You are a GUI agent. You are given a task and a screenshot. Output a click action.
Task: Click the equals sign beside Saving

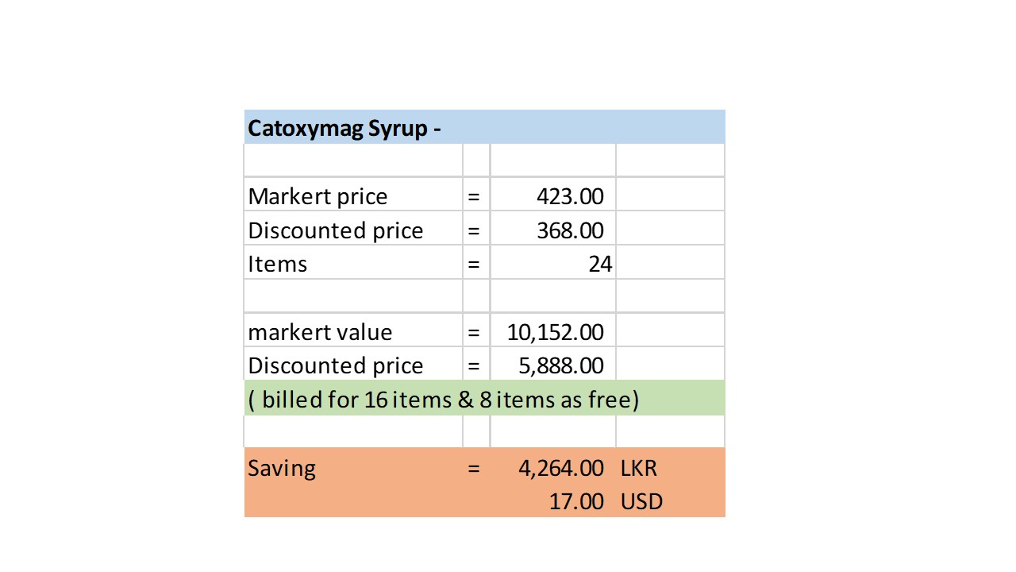474,469
